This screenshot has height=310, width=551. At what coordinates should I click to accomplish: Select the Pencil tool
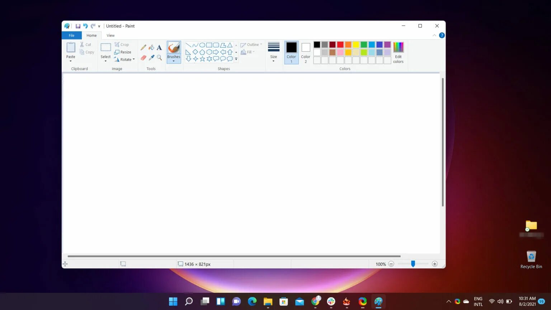[x=143, y=47]
